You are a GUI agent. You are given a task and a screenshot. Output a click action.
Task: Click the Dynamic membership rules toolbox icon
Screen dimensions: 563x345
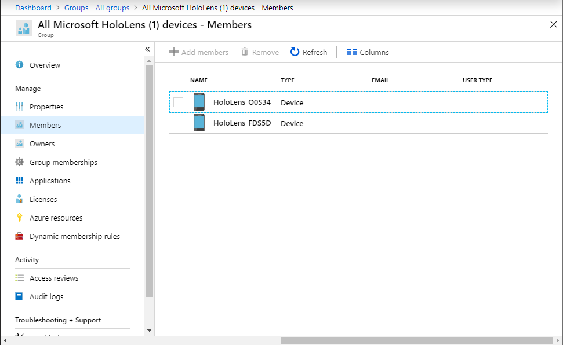tap(19, 236)
